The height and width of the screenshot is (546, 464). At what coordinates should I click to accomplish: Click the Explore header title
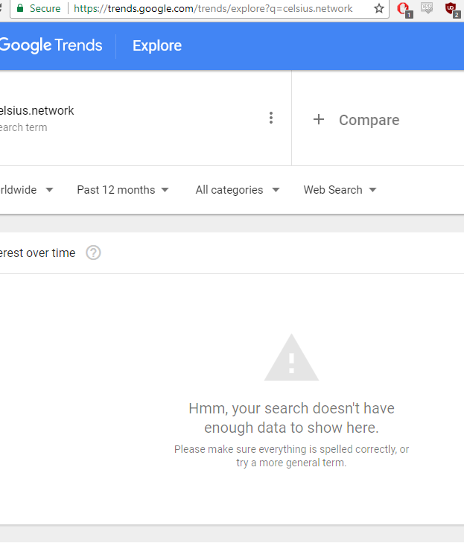click(157, 45)
